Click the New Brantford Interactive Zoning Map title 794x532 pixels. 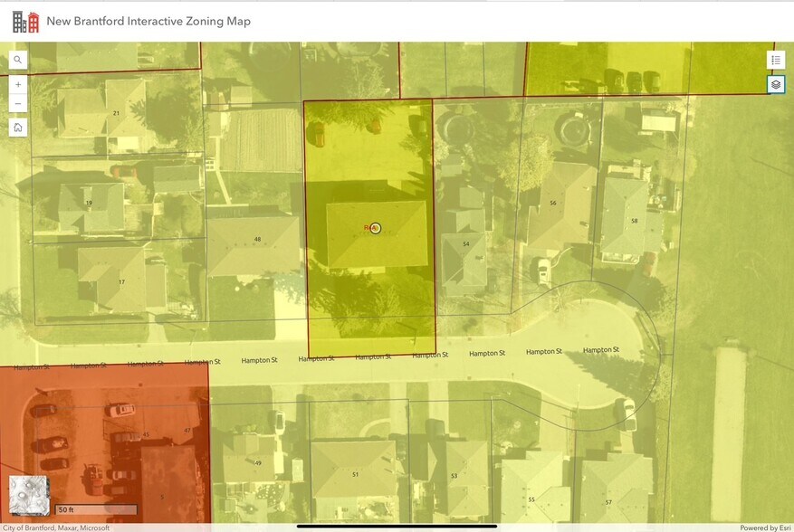point(148,21)
